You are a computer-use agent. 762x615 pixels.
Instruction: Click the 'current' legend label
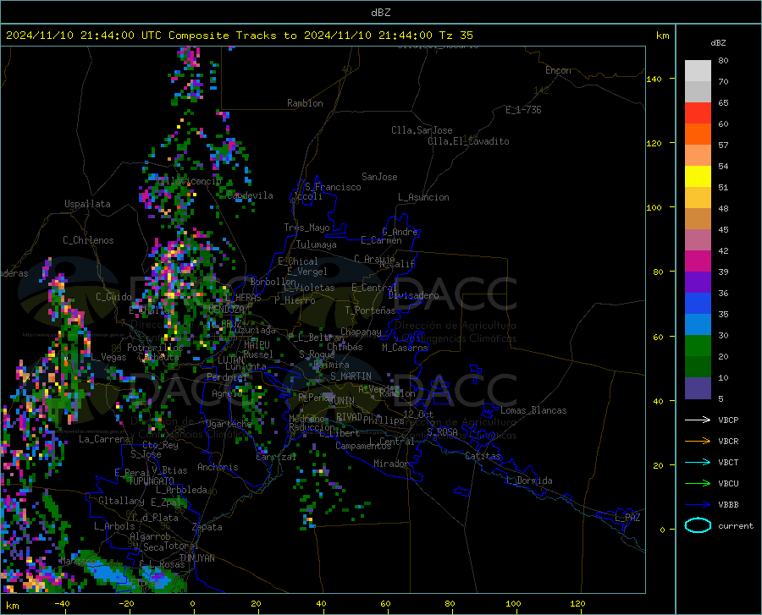[736, 525]
